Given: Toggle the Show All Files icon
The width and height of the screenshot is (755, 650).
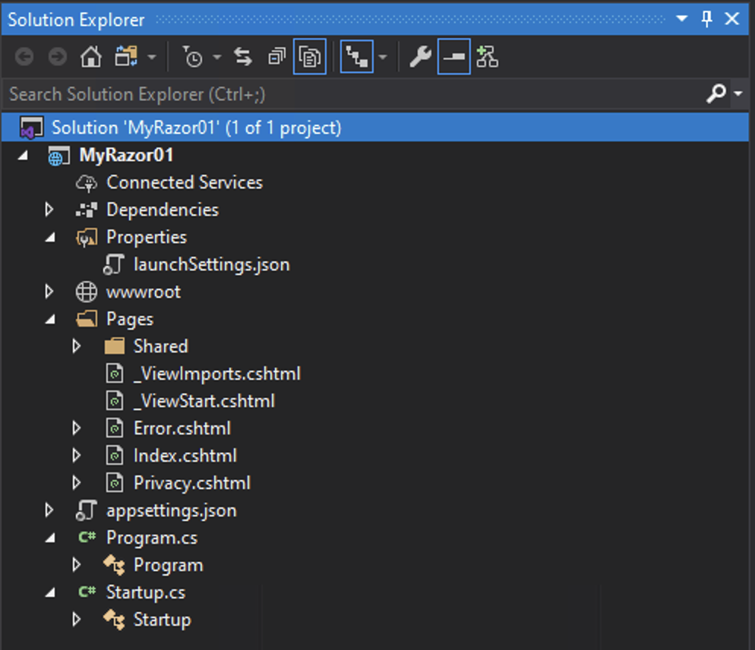Looking at the screenshot, I should (308, 56).
